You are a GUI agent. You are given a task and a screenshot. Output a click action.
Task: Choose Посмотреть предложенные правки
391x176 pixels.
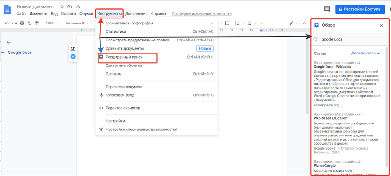156,40
